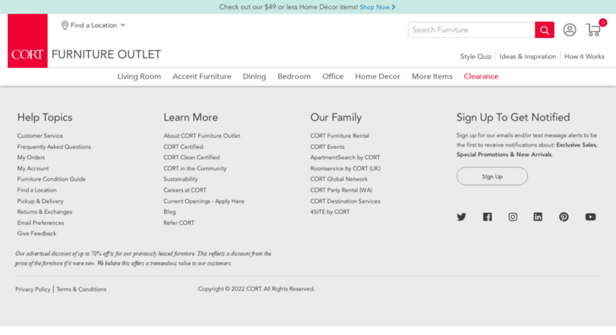Open the Instagram social icon
This screenshot has height=335, width=616.
(513, 217)
